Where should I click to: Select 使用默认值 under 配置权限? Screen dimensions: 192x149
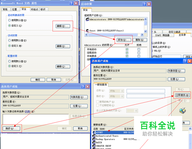point(9,61)
